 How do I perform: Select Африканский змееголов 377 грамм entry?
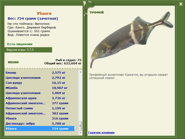[x=40, y=103]
